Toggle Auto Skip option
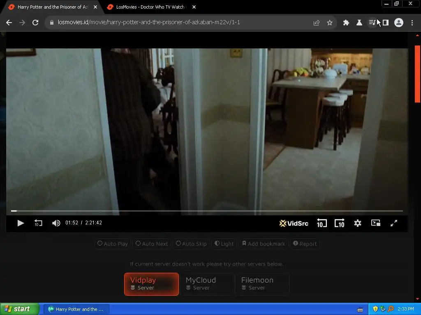The height and width of the screenshot is (315, 421). coord(191,244)
